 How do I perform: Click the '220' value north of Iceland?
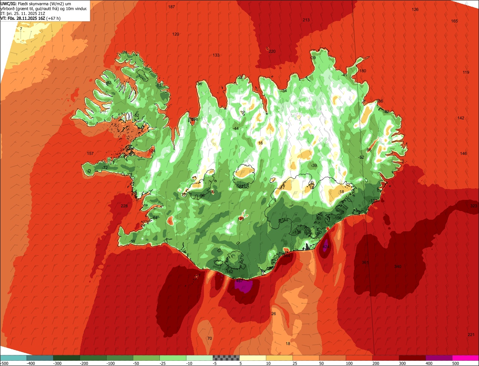272,51
